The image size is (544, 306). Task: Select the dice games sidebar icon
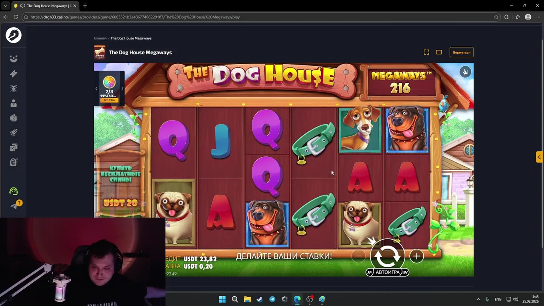pos(14,147)
